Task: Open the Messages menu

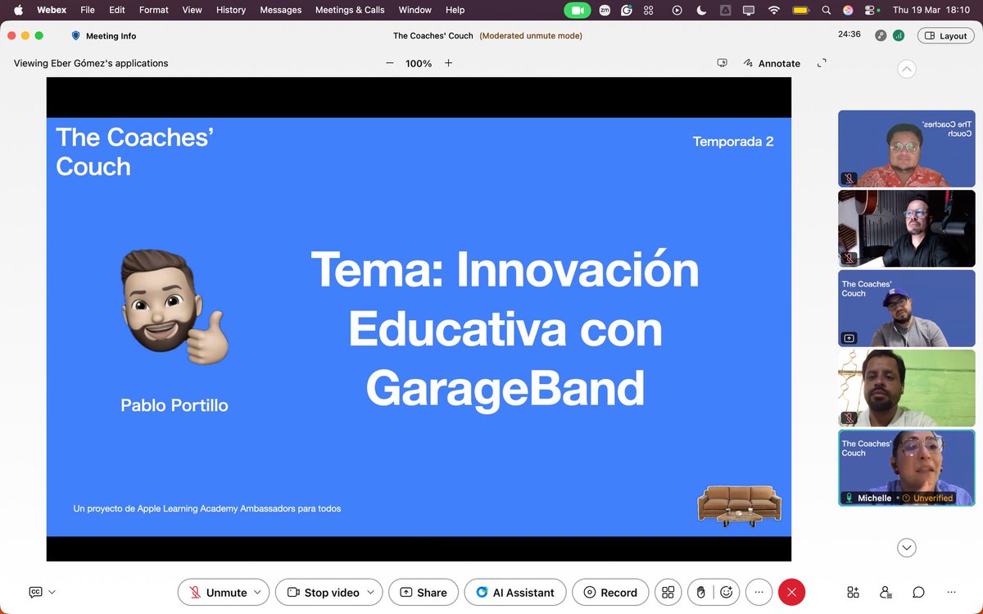Action: 281,10
